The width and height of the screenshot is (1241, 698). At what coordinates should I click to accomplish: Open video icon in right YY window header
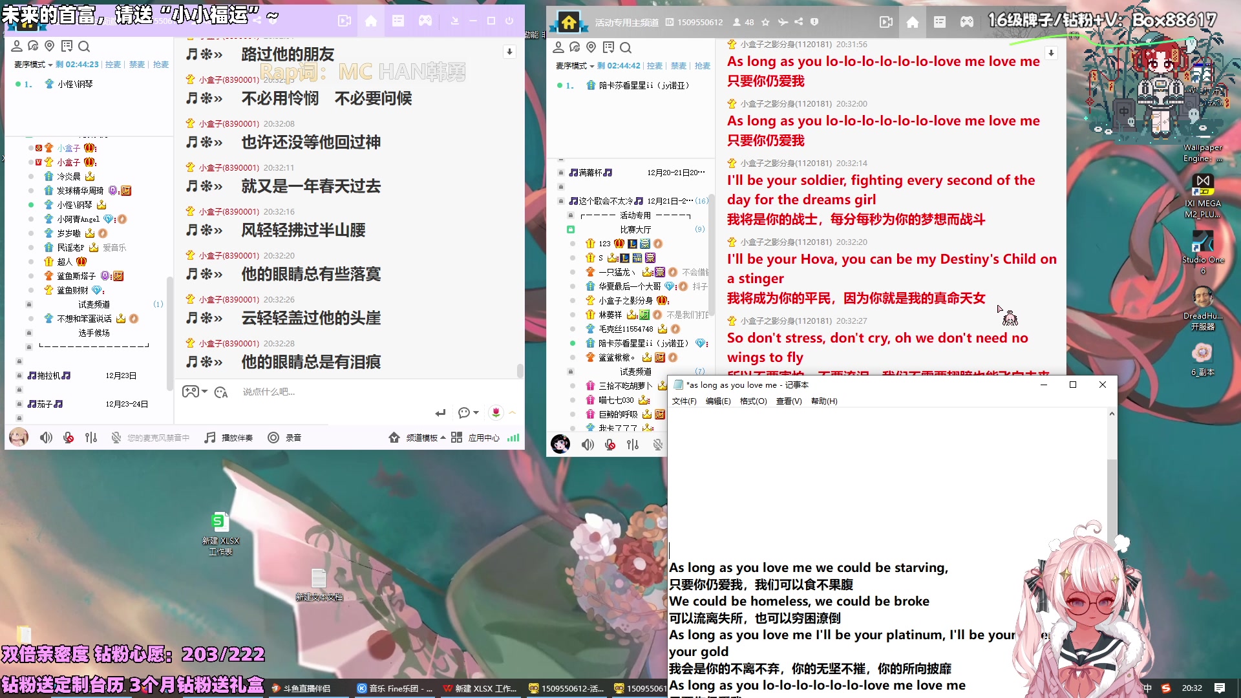point(886,22)
